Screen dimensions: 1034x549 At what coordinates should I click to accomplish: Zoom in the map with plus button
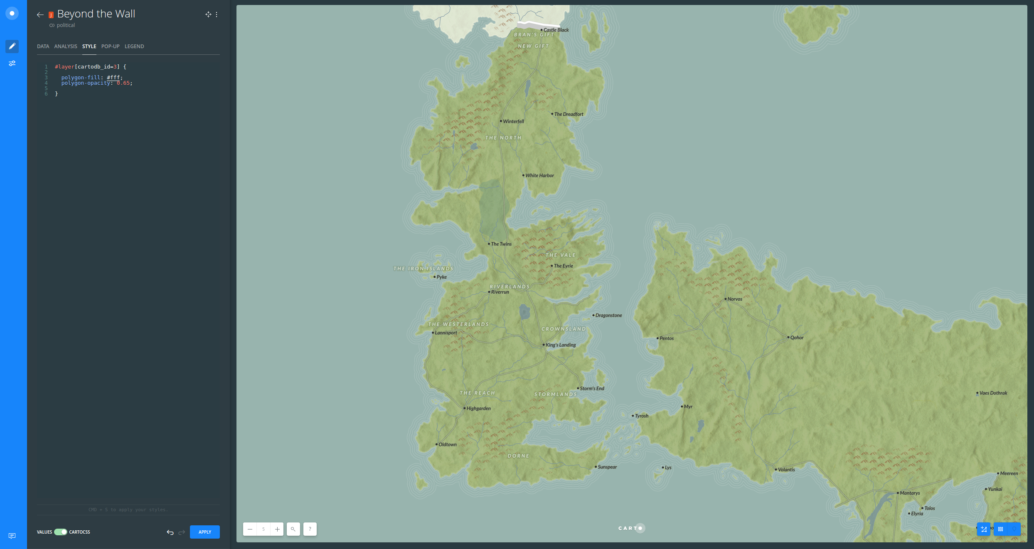click(x=277, y=529)
